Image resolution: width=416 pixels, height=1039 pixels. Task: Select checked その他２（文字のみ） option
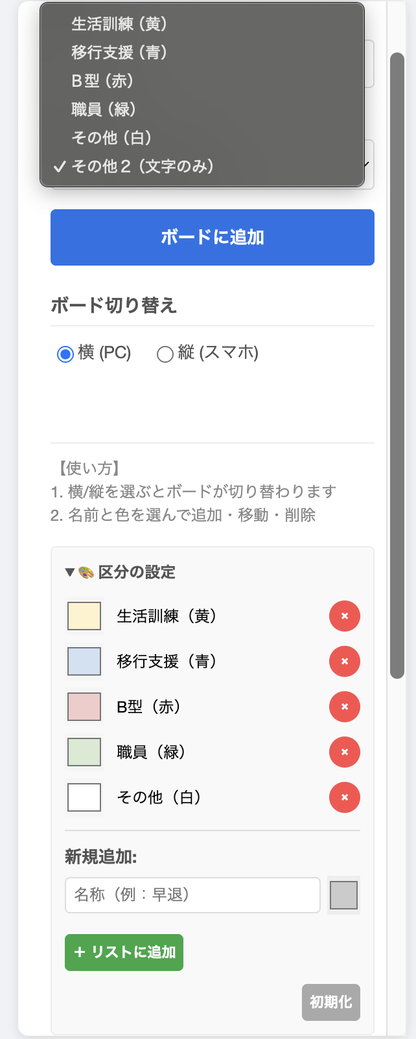tap(143, 166)
